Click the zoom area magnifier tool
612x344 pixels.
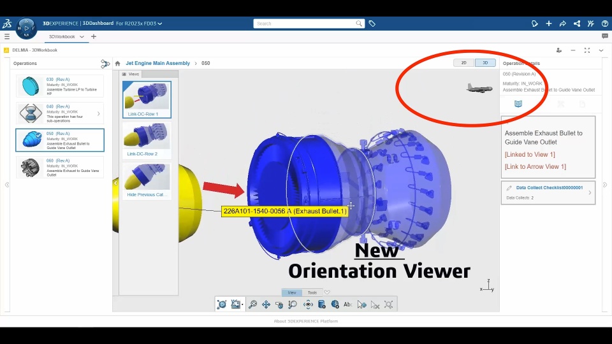[x=293, y=305]
